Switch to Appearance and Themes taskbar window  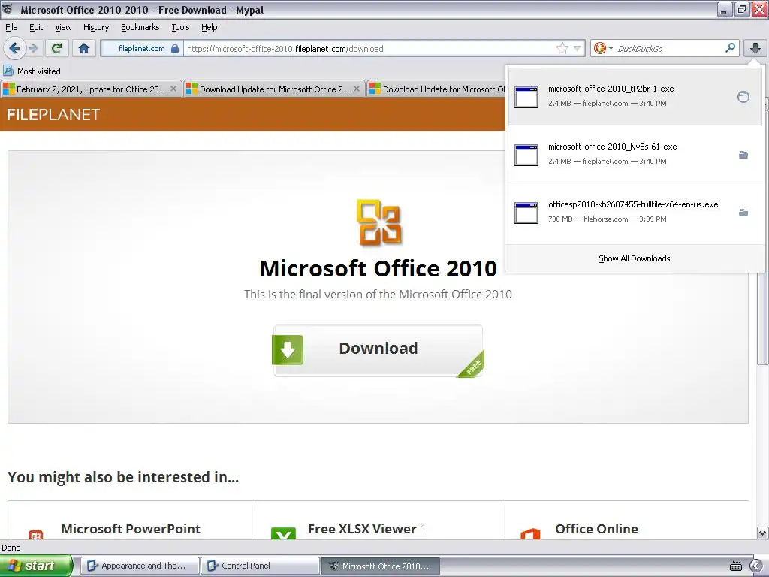140,566
